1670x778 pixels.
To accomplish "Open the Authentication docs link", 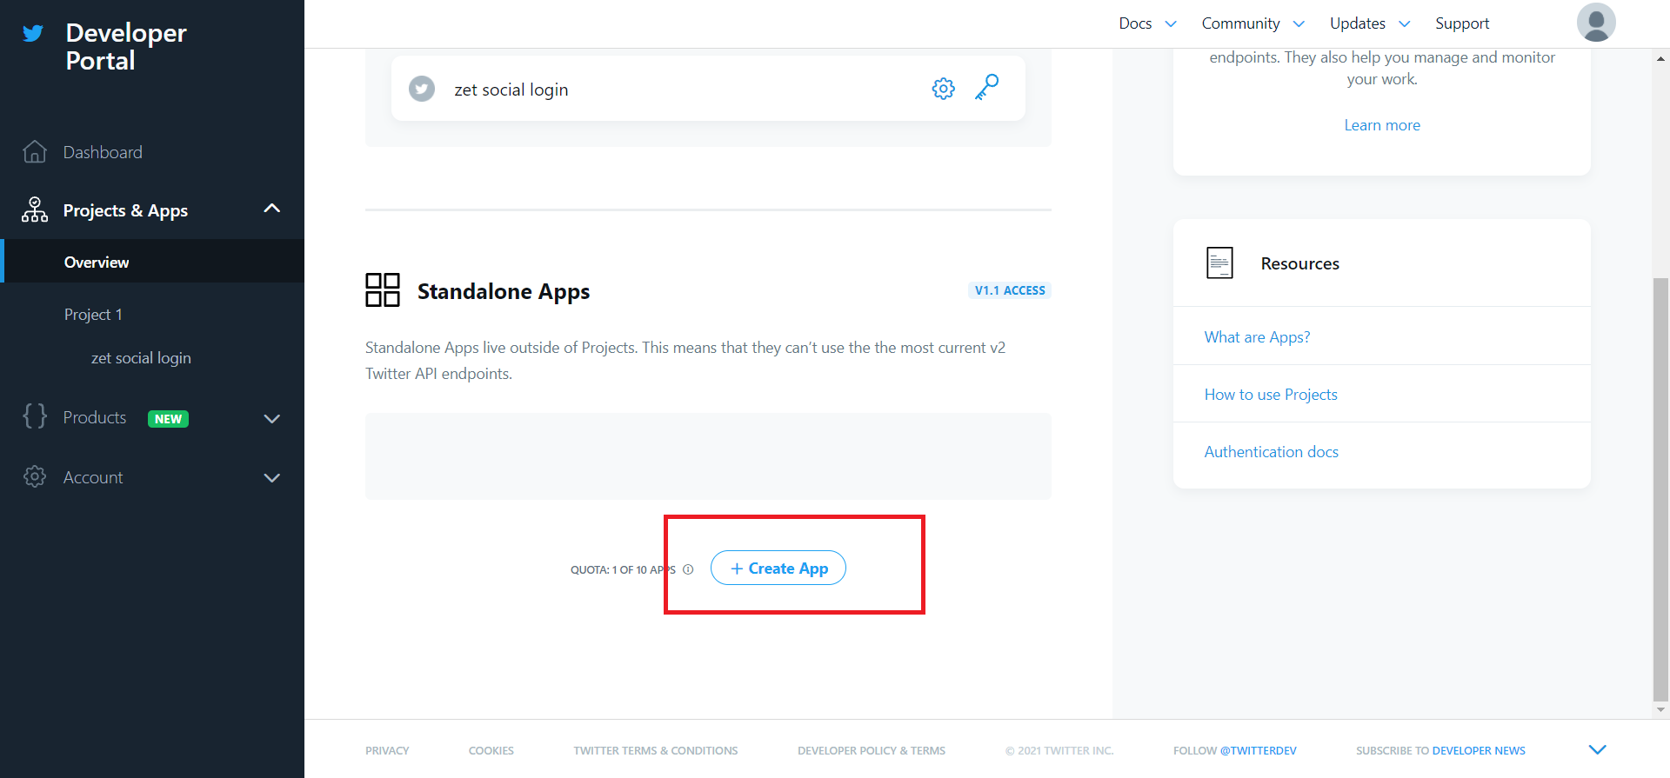I will point(1271,452).
